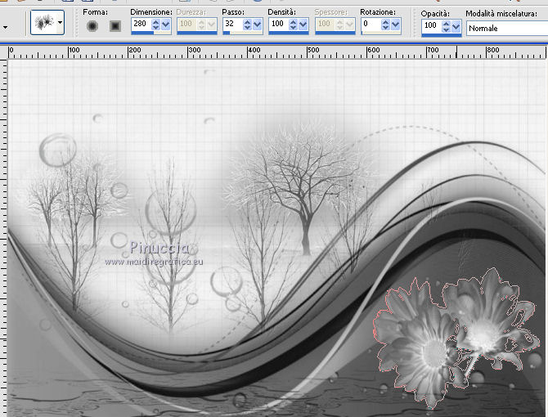Click the Opacità value field
This screenshot has width=548, height=417.
[x=432, y=25]
